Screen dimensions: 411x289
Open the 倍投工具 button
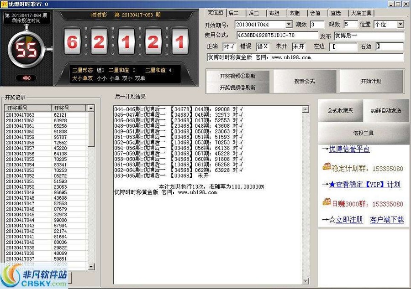pos(364,133)
